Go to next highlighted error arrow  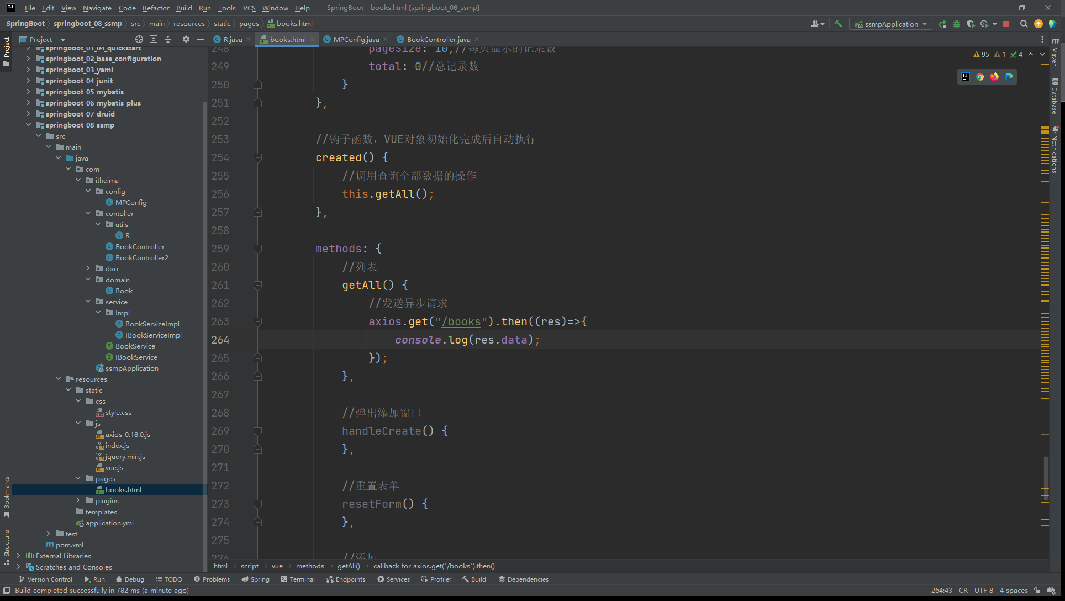pos(1042,54)
